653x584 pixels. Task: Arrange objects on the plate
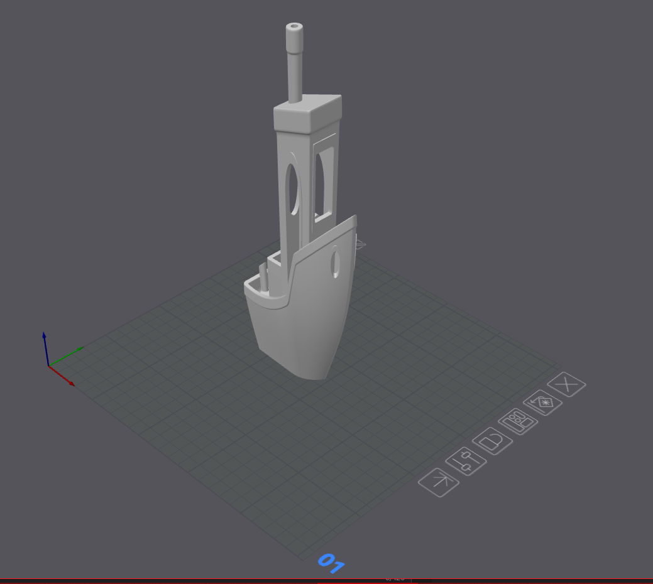pos(518,421)
